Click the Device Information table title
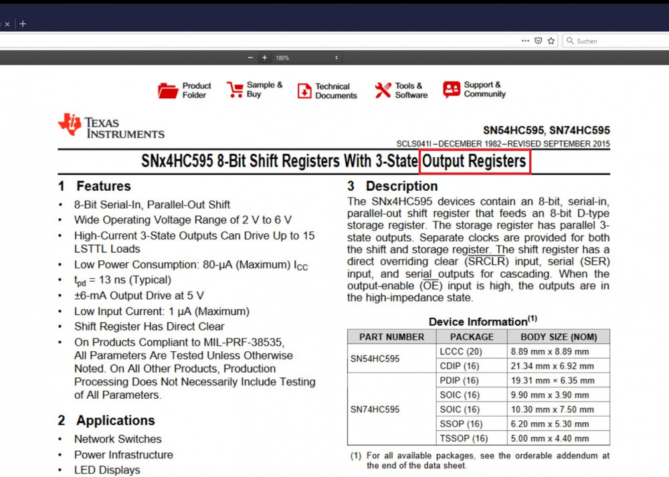This screenshot has width=669, height=477. pos(482,321)
